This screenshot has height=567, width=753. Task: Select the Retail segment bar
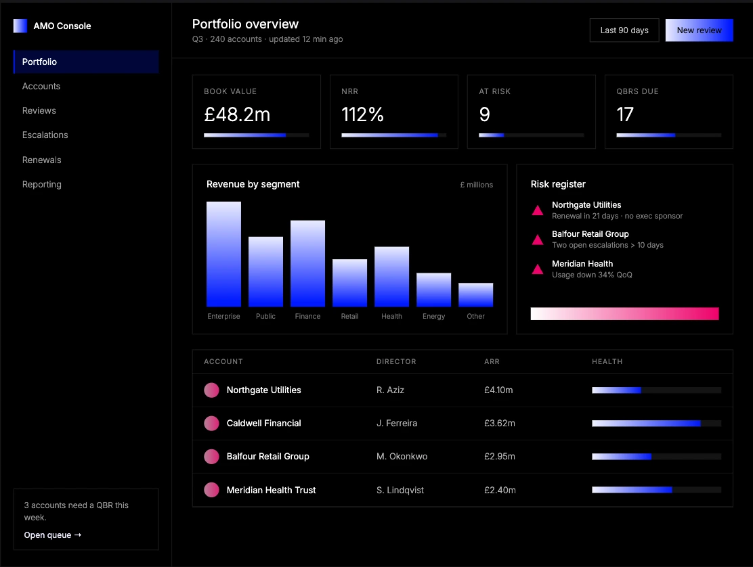349,283
